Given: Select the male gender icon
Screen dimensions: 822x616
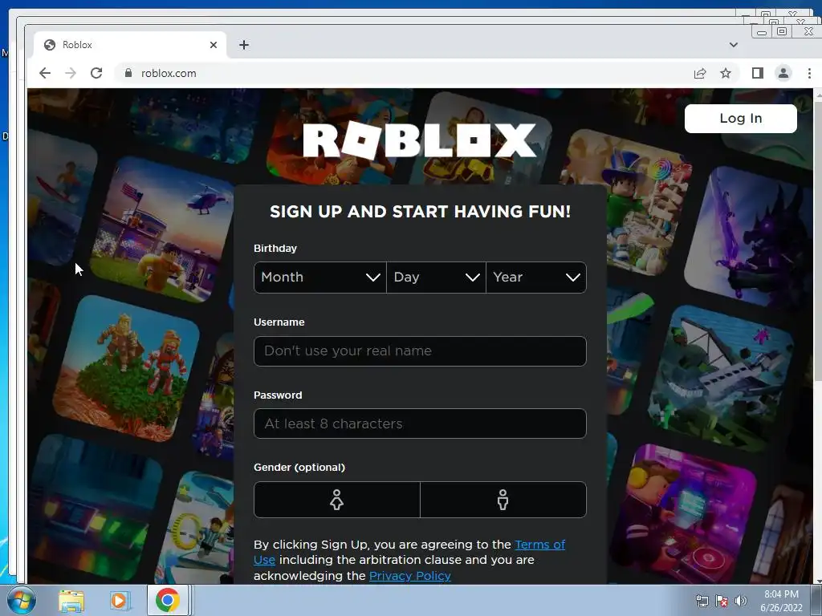Looking at the screenshot, I should [503, 500].
